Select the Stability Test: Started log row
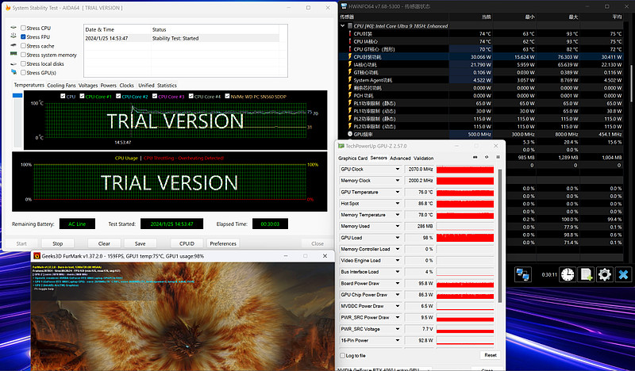Image resolution: width=635 pixels, height=371 pixels. pos(182,38)
